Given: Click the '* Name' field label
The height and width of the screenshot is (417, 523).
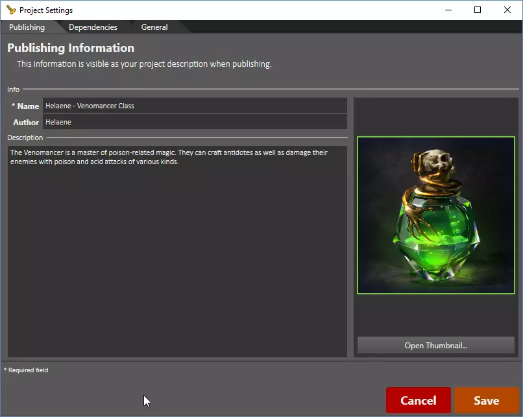Looking at the screenshot, I should pos(25,106).
